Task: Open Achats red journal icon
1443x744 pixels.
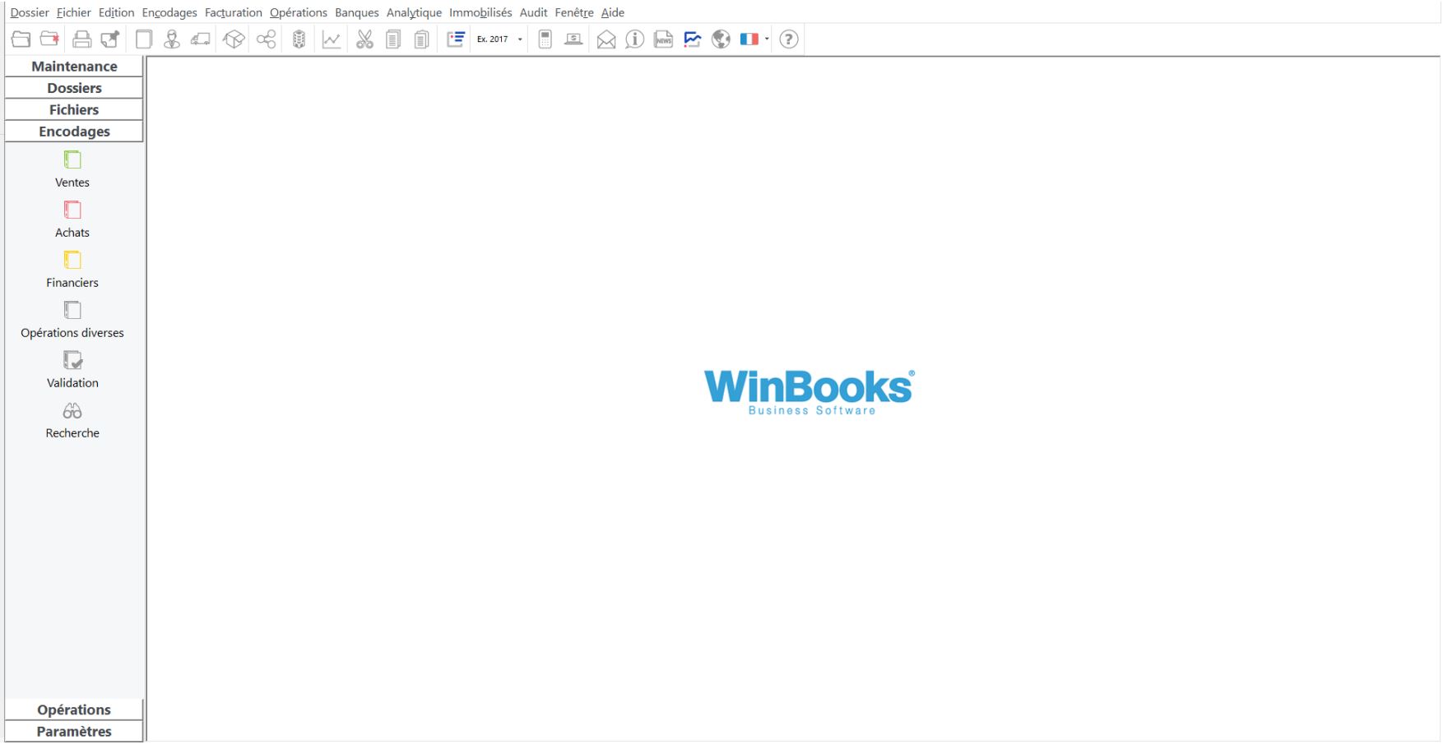Action: tap(72, 210)
